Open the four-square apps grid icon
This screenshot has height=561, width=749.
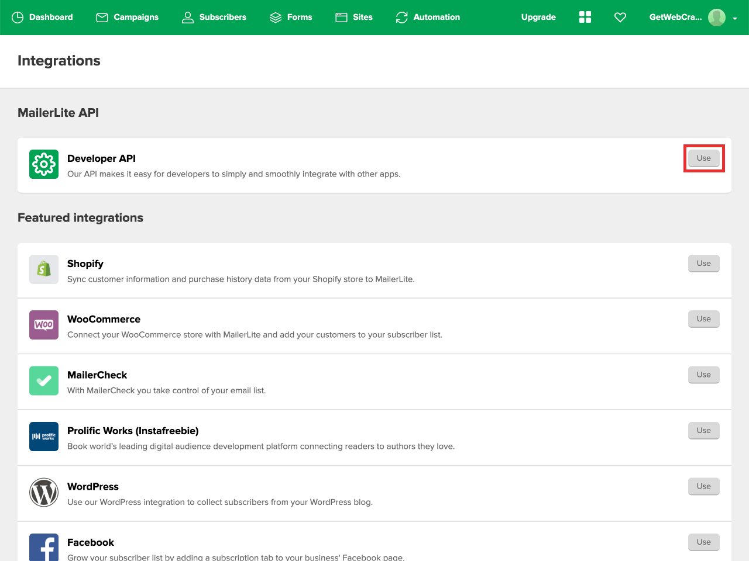pos(585,18)
